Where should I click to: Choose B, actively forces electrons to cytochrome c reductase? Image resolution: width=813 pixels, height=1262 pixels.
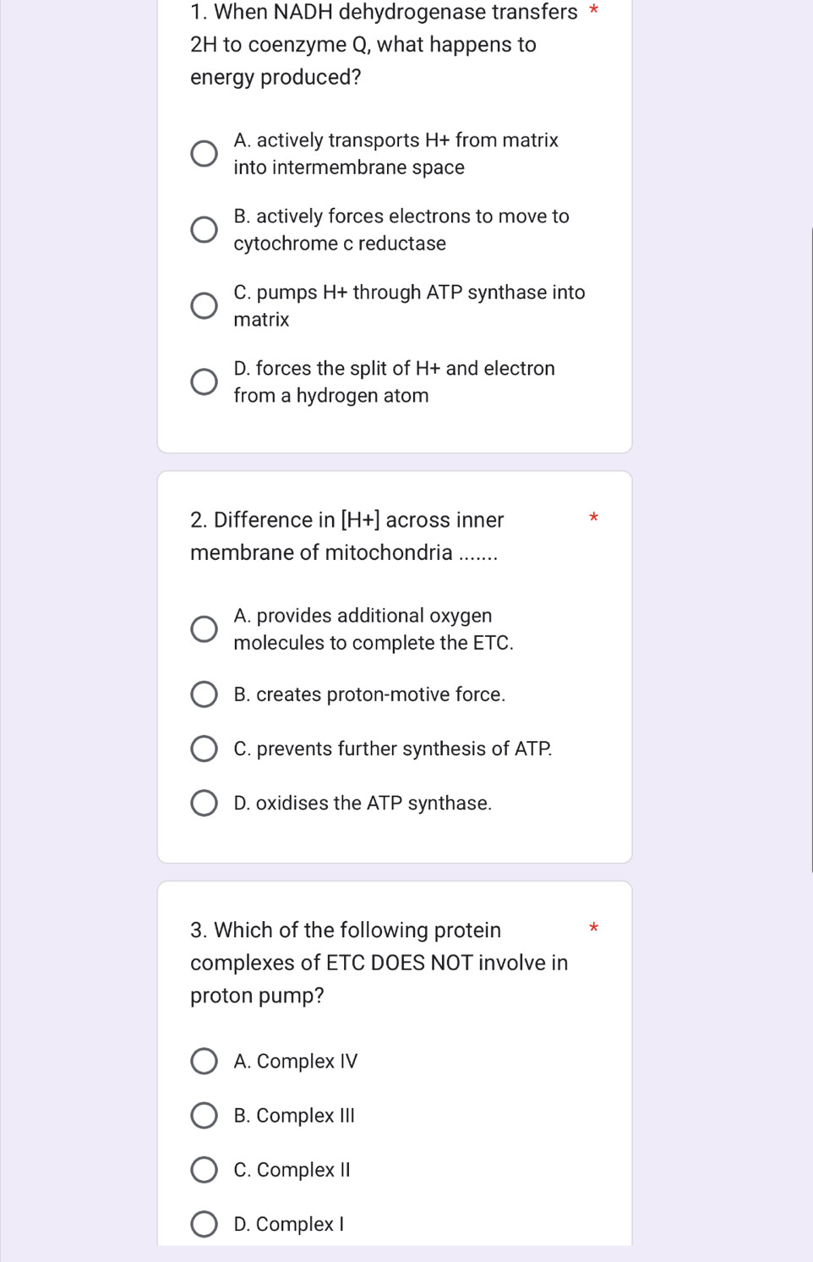click(204, 230)
